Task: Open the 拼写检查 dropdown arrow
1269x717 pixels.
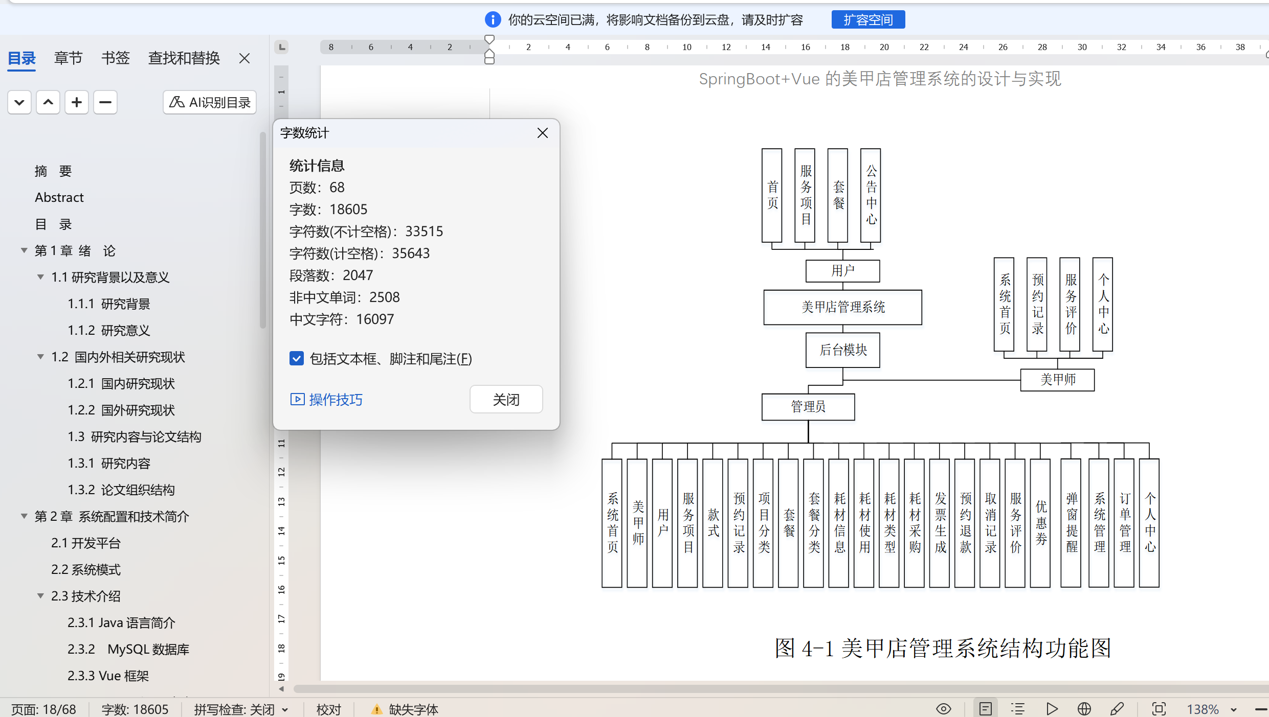Action: pos(285,710)
